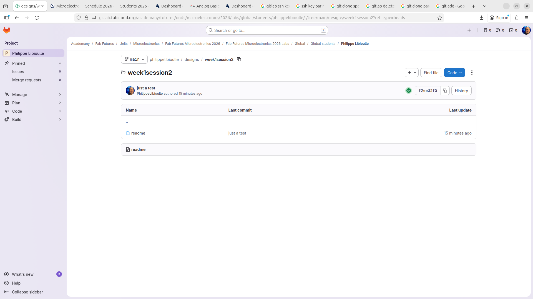This screenshot has height=299, width=533.
Task: Open the readme file link
Action: click(138, 133)
